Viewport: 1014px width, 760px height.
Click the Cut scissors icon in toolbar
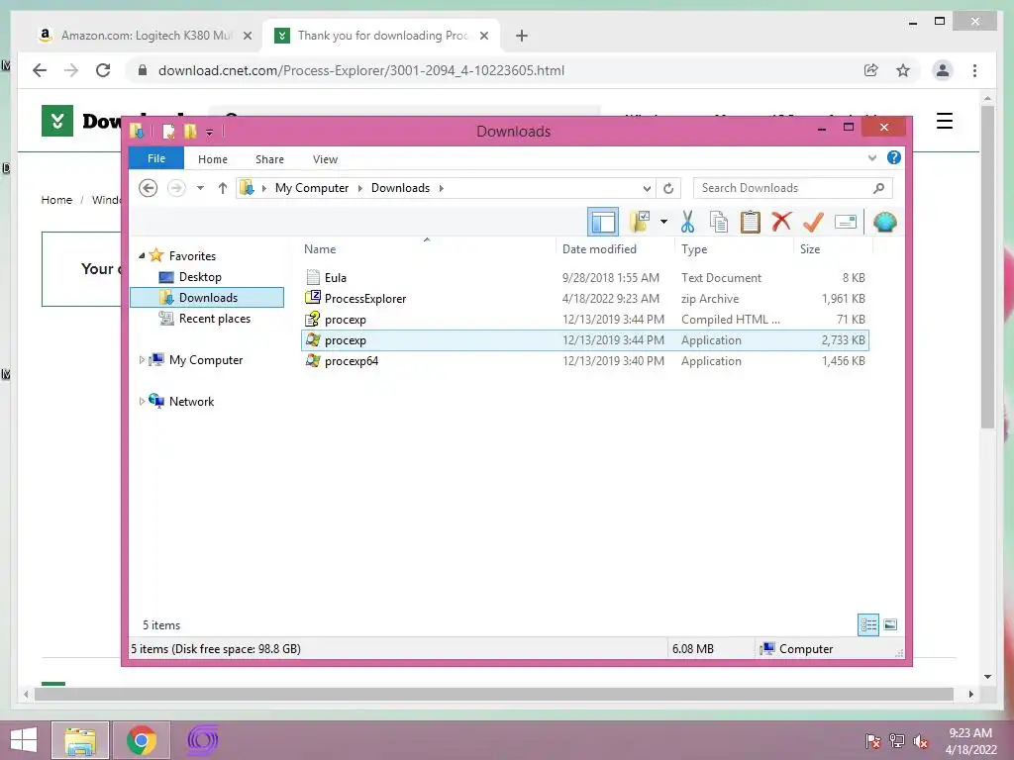click(x=687, y=223)
